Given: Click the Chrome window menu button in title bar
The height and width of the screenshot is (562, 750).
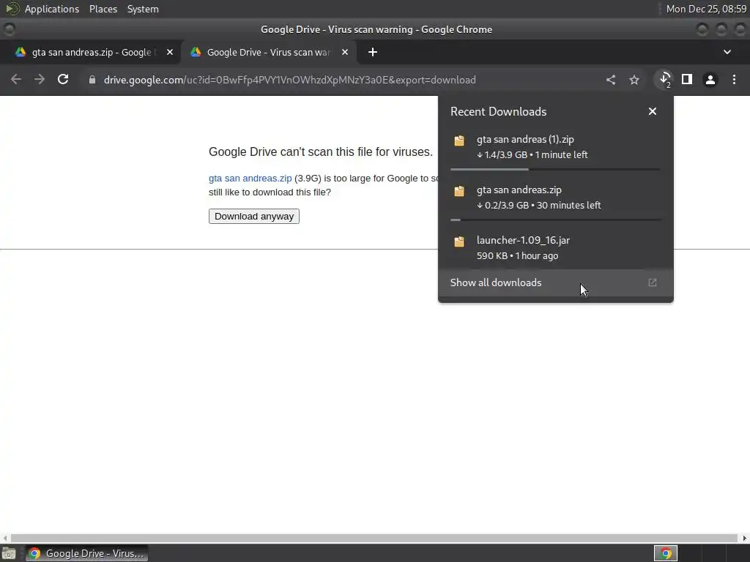Looking at the screenshot, I should click(9, 29).
